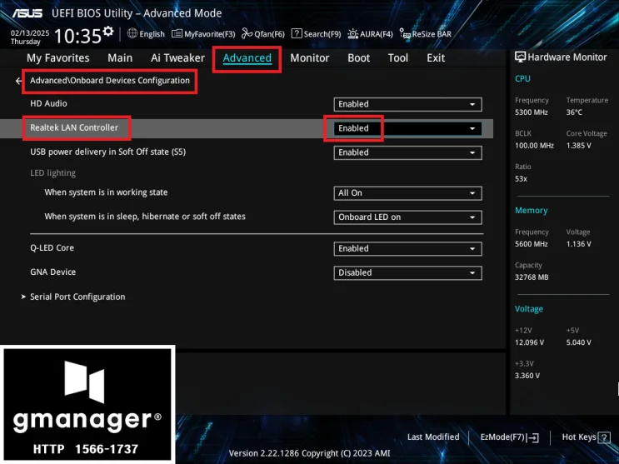619x464 pixels.
Task: Select the HD Audio label
Action: 48,103
